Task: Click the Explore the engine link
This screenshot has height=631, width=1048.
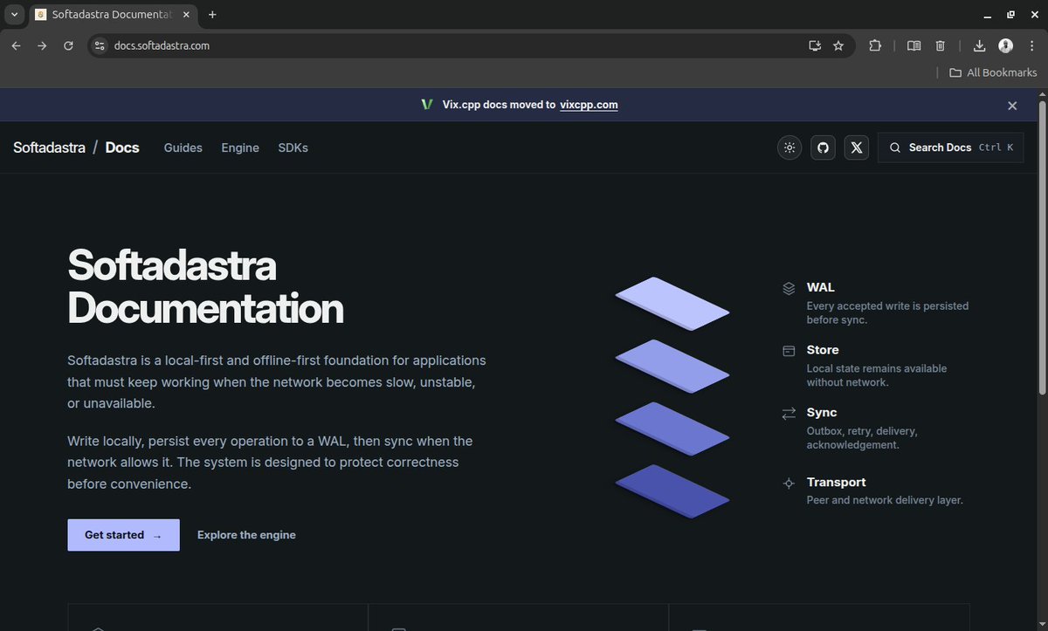Action: point(246,535)
